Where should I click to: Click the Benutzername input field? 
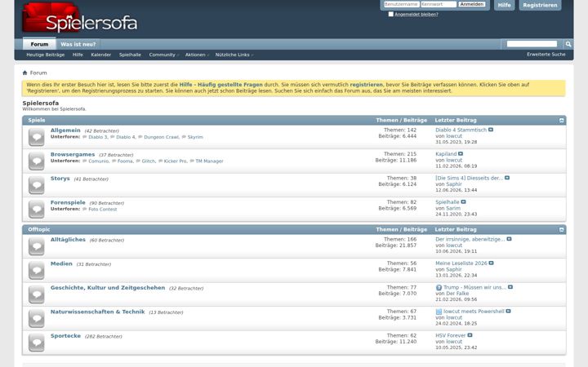pos(401,4)
